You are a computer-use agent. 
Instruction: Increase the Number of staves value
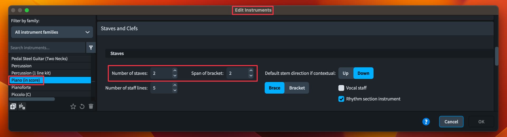tap(175, 71)
